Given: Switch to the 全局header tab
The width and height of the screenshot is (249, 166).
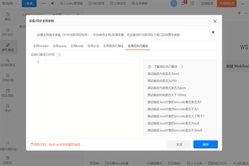Looking at the screenshot, I should (41, 46).
